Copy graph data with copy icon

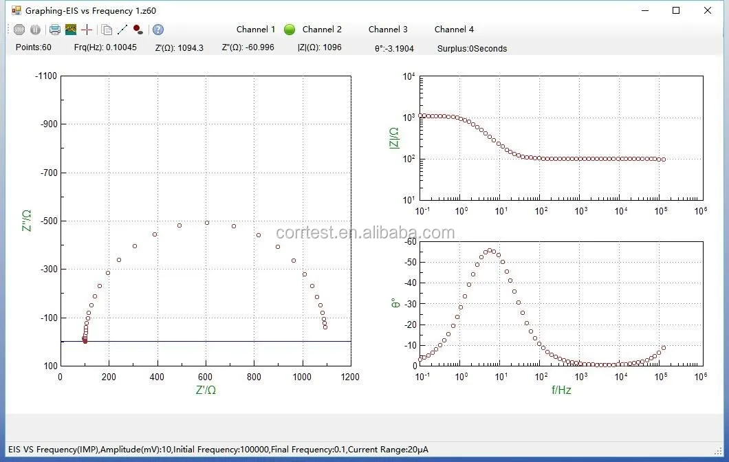[x=107, y=30]
